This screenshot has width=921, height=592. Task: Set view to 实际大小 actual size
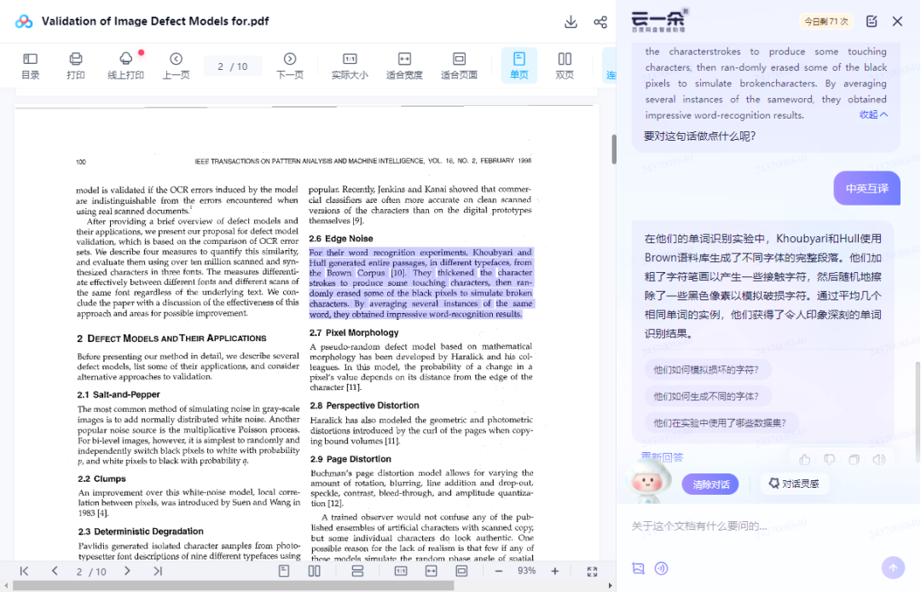point(350,65)
